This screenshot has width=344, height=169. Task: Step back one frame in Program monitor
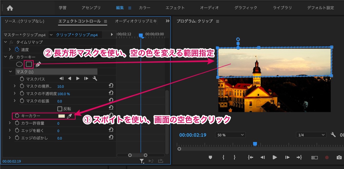click(262, 157)
